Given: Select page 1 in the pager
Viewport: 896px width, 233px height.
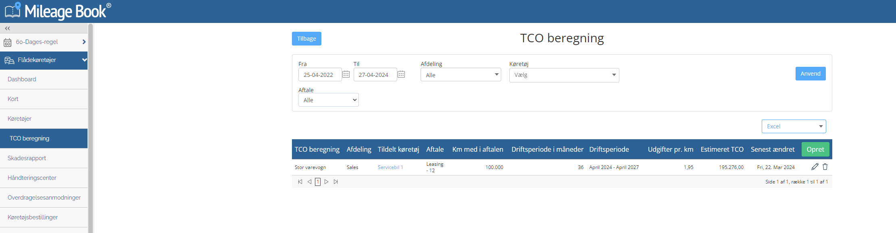Looking at the screenshot, I should (318, 182).
